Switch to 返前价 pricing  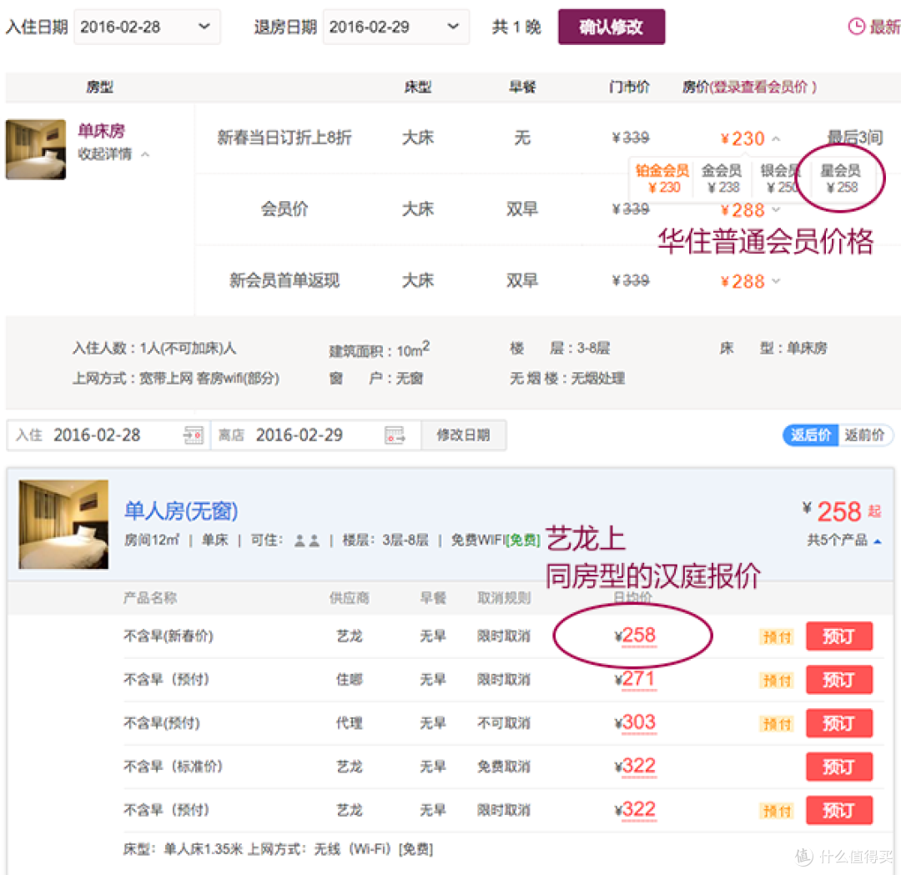tap(865, 435)
